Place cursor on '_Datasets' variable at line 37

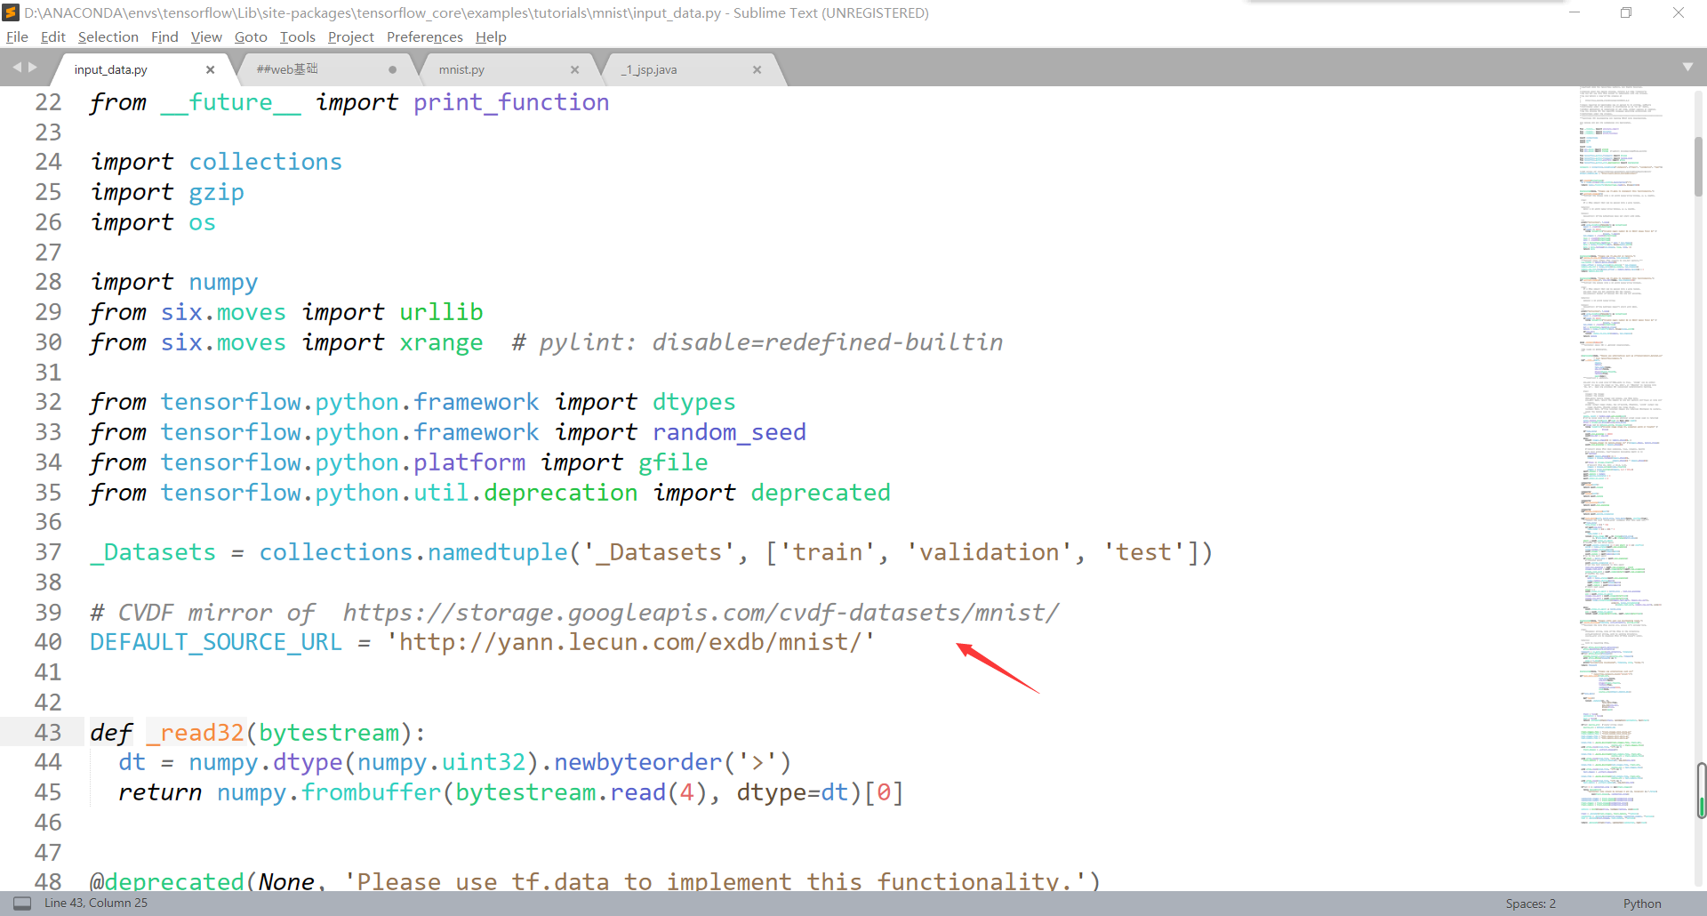click(x=153, y=553)
